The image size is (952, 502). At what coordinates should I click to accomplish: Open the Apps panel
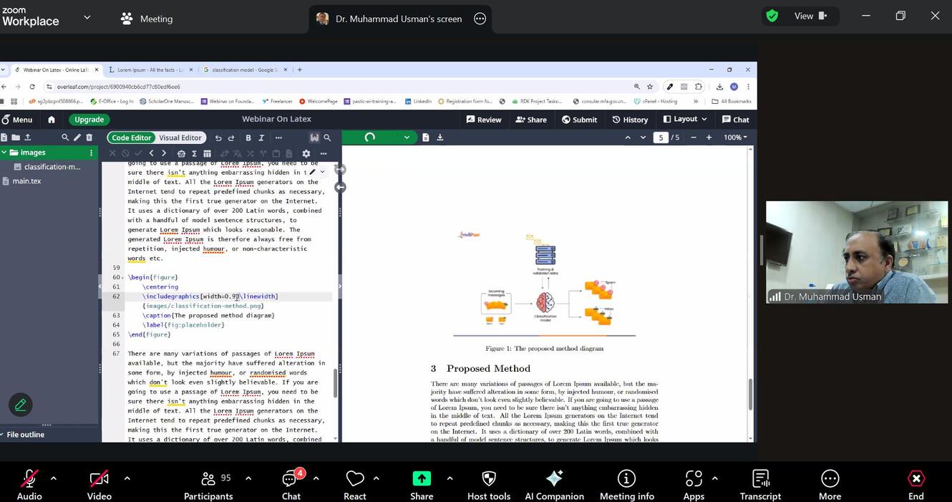[x=693, y=485]
